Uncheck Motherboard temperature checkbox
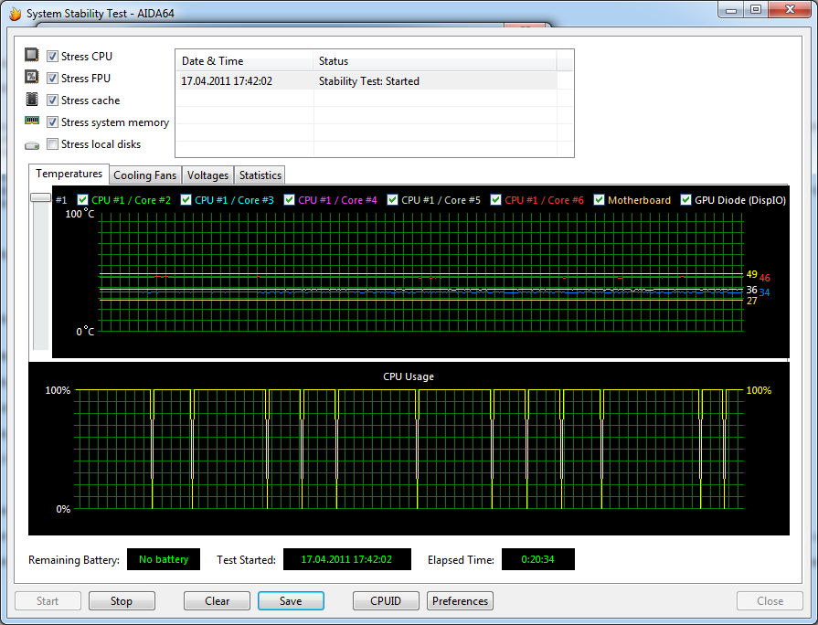This screenshot has width=818, height=625. 599,200
